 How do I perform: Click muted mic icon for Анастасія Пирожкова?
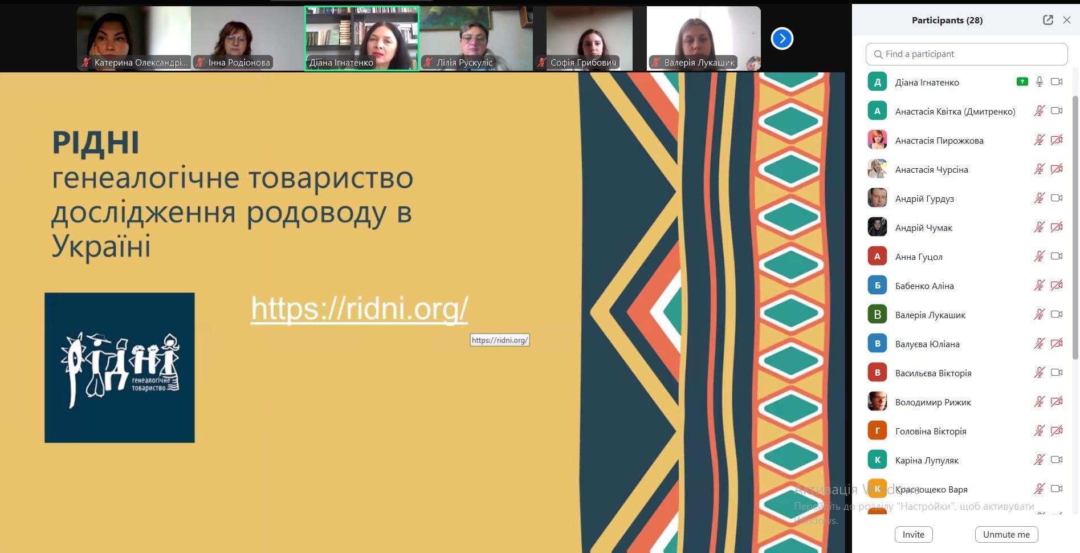(1040, 140)
